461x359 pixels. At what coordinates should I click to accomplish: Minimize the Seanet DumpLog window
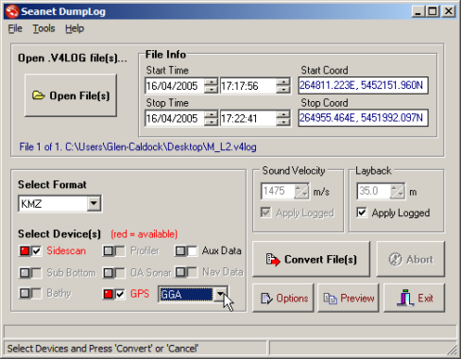418,11
